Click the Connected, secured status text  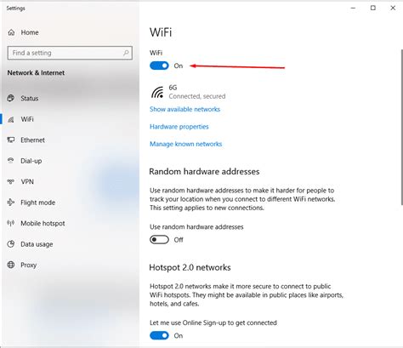[x=197, y=96]
